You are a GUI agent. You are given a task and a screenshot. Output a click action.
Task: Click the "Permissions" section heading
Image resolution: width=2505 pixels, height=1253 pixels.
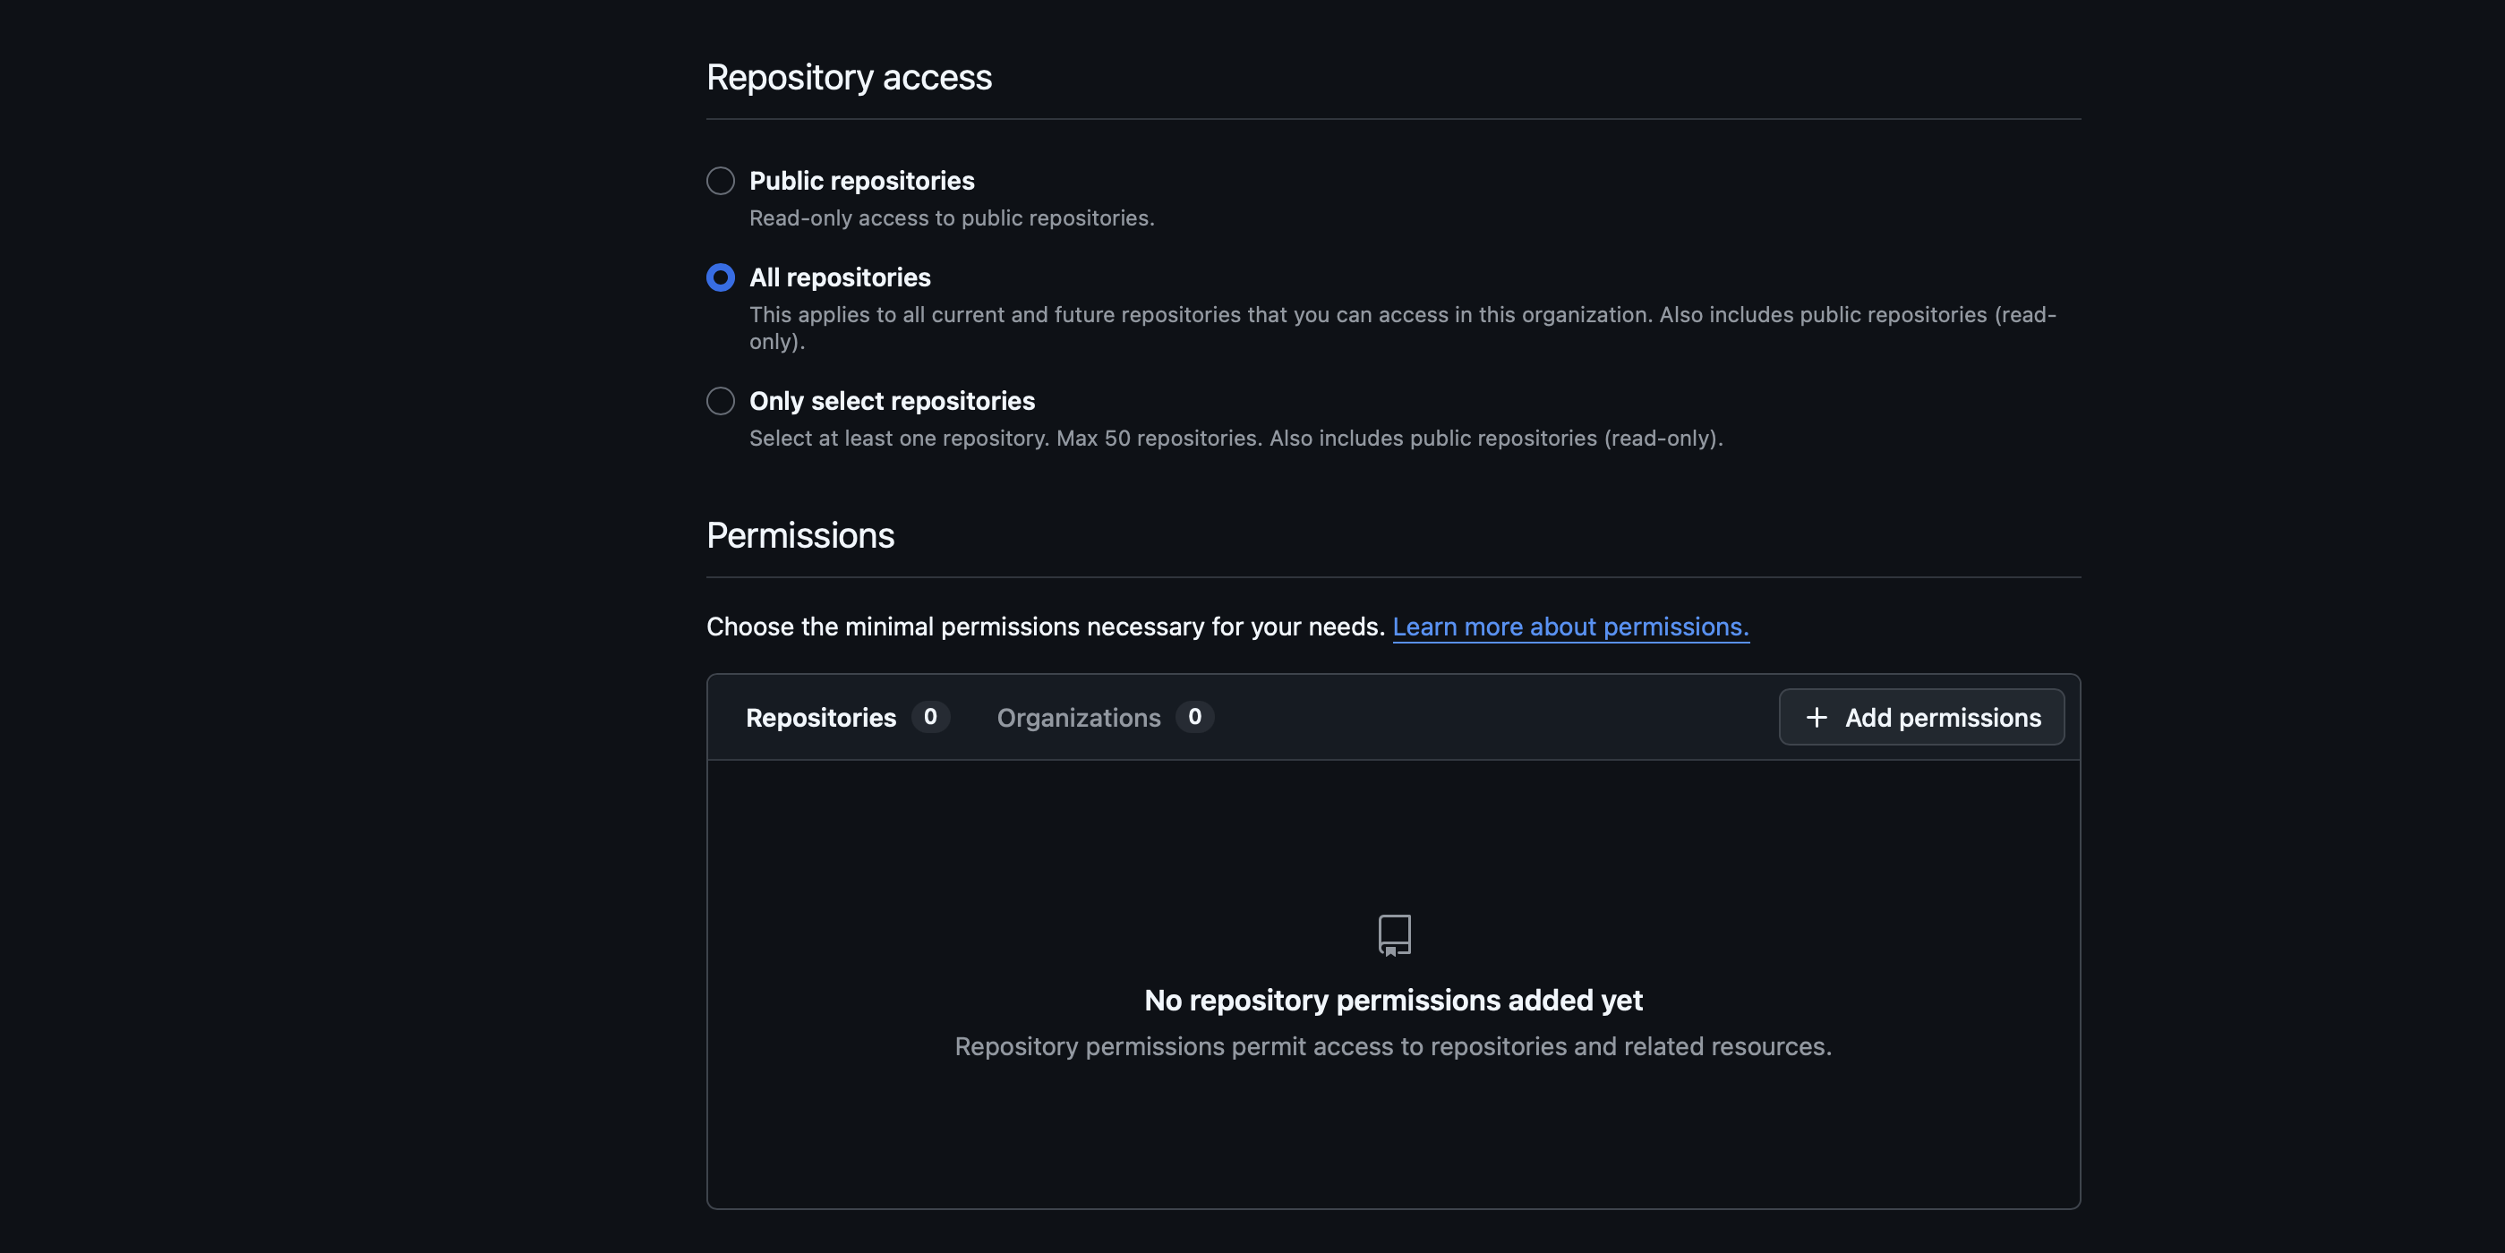(799, 535)
